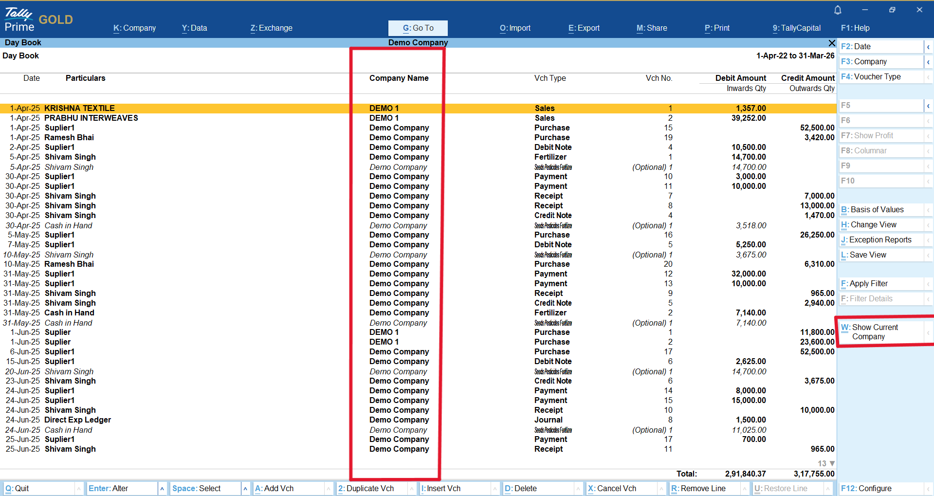Click Duplicate Vch in bottom bar
This screenshot has width=934, height=496.
click(366, 488)
